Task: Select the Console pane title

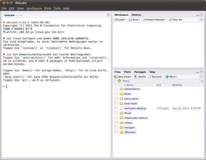Action: pyautogui.click(x=9, y=15)
